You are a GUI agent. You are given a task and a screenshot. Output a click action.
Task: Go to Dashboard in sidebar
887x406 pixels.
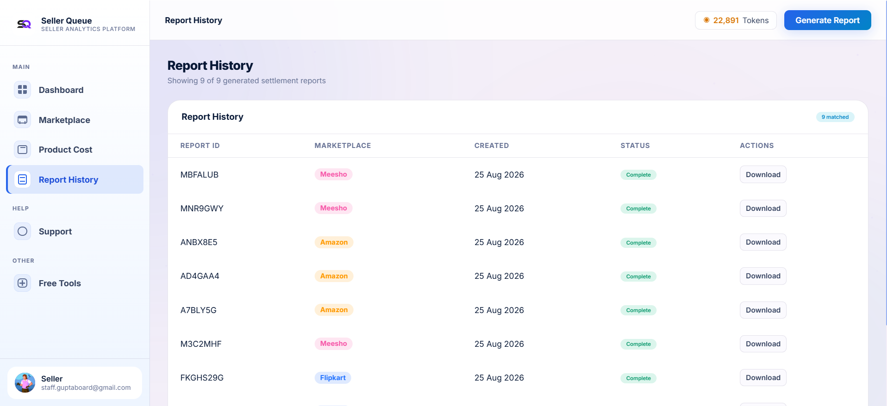(x=75, y=90)
